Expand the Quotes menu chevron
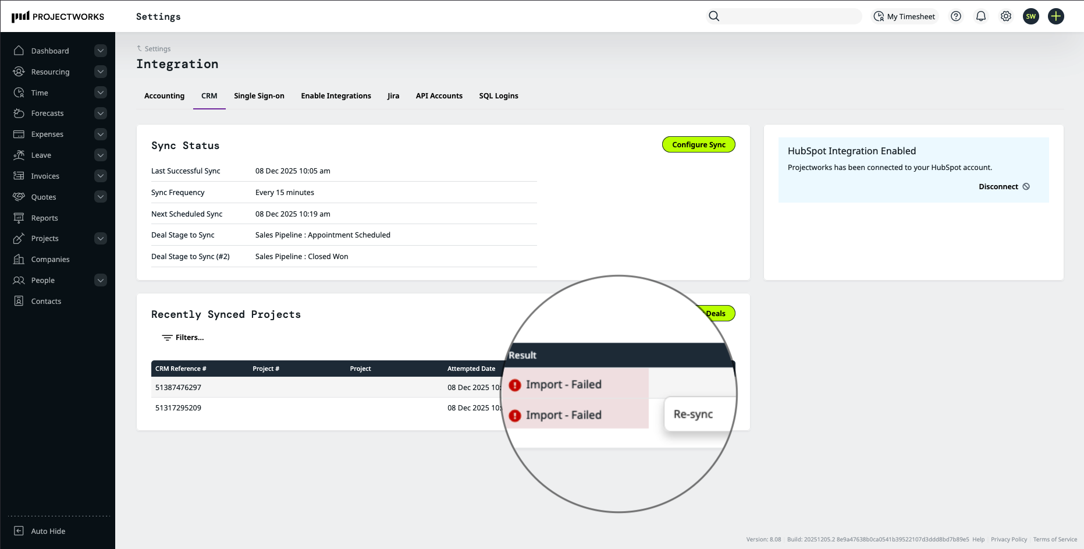Viewport: 1084px width, 549px height. pos(101,197)
